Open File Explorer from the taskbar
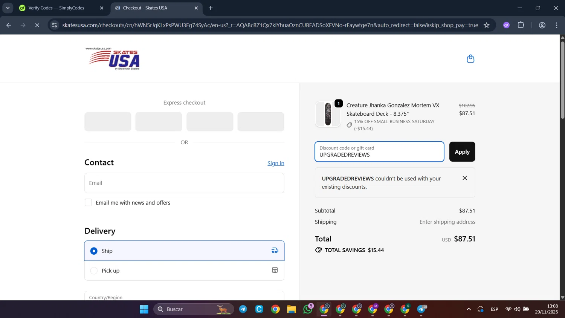The width and height of the screenshot is (565, 318). pos(292,309)
